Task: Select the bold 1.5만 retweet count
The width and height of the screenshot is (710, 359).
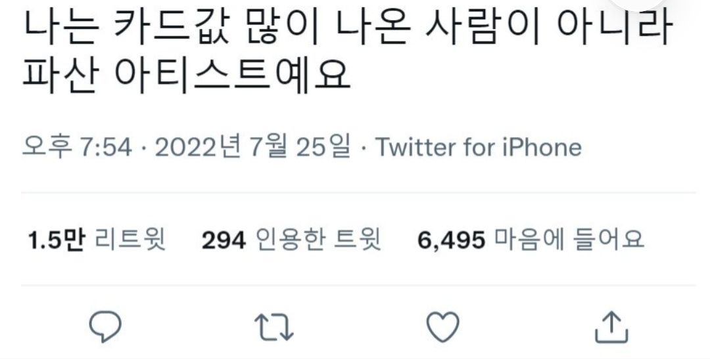Action: point(56,240)
